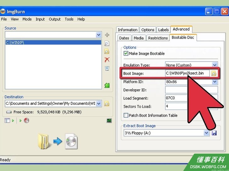The width and height of the screenshot is (229, 171).
Task: Select the Bootable Disc sub-tab
Action: [183, 38]
